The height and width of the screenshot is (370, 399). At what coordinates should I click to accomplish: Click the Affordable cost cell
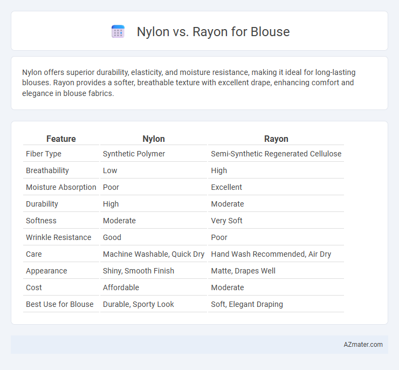coord(121,287)
